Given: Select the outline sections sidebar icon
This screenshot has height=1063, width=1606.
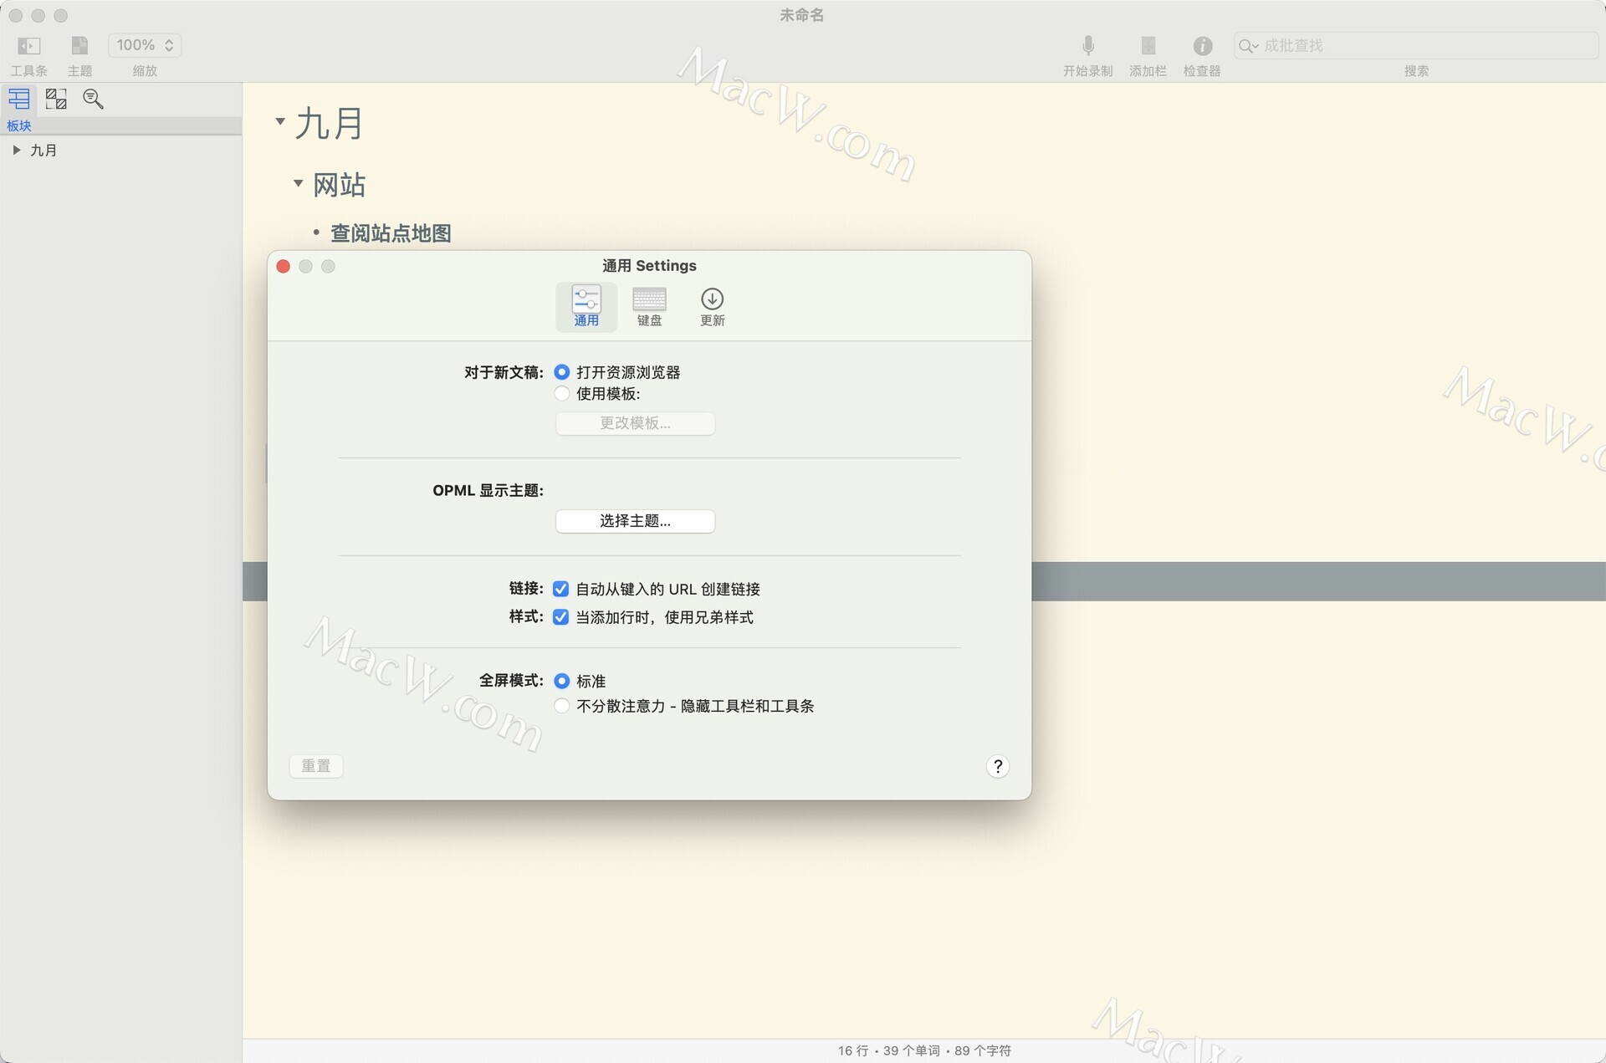Looking at the screenshot, I should [18, 99].
